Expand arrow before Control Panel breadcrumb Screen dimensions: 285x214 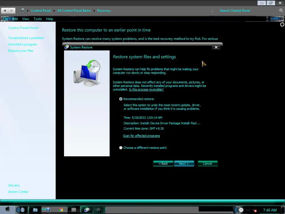tap(28, 11)
